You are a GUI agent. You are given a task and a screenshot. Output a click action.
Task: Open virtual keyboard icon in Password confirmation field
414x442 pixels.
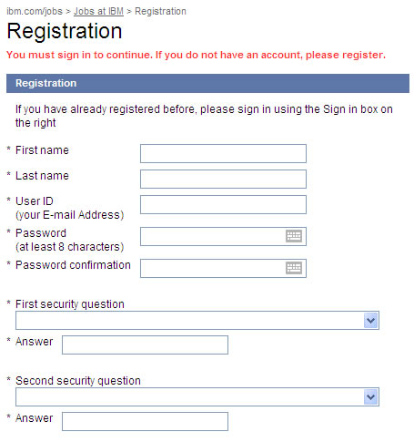pyautogui.click(x=294, y=268)
